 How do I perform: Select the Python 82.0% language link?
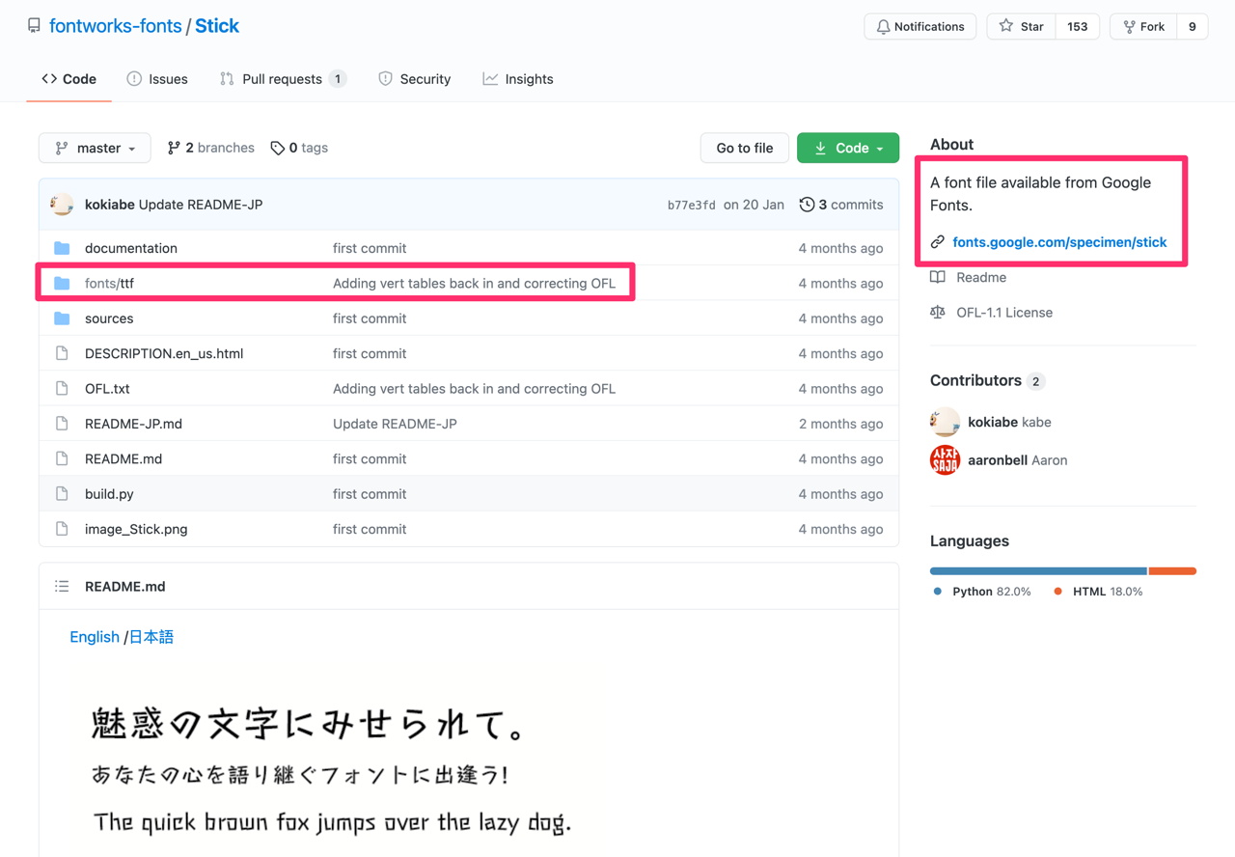pos(982,592)
